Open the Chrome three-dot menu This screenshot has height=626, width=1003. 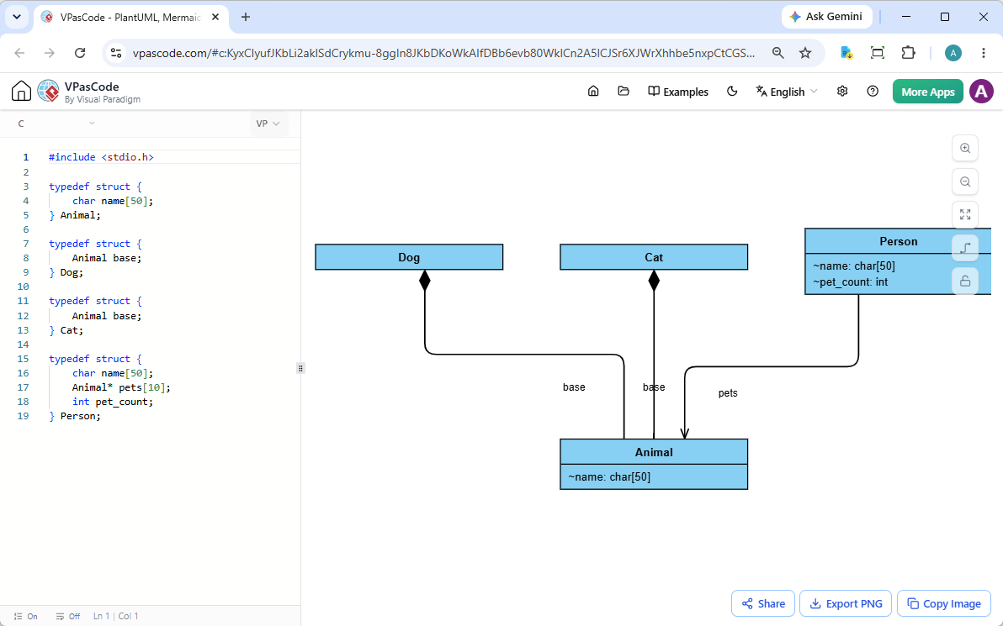[984, 53]
